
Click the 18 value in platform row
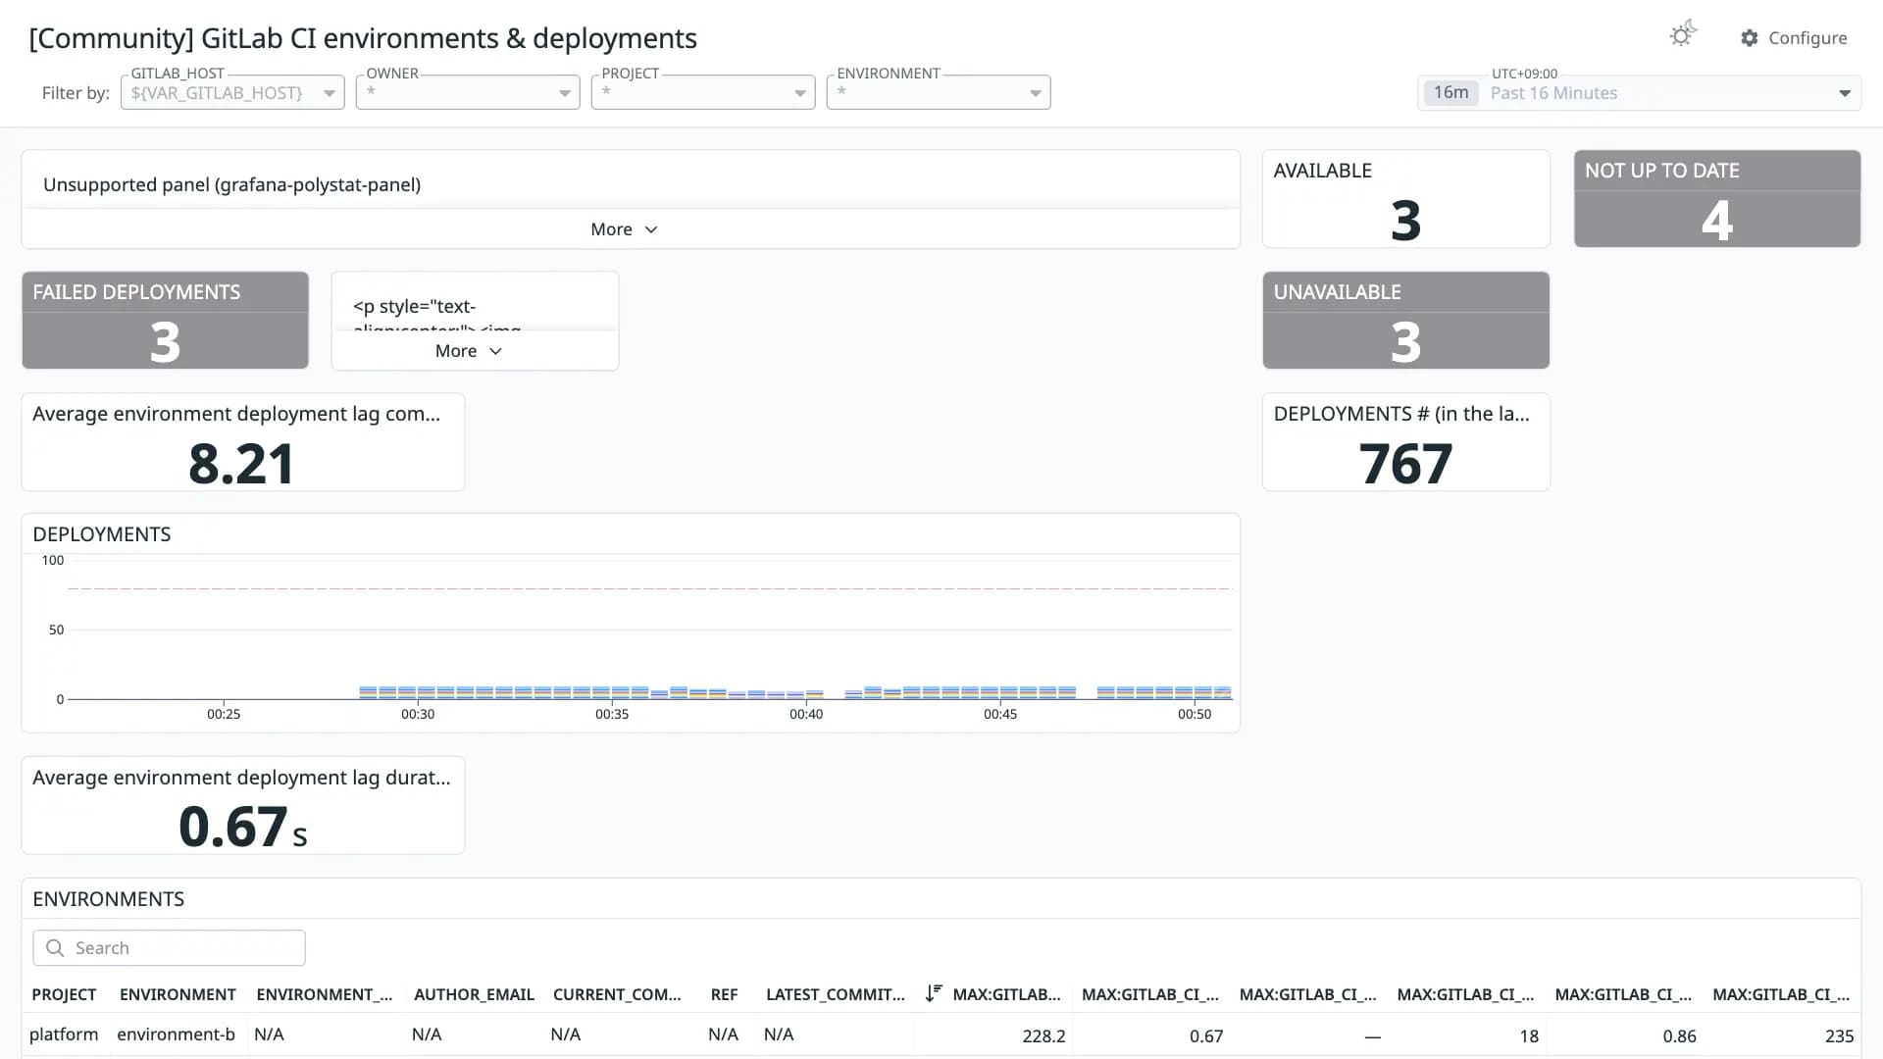pos(1529,1035)
